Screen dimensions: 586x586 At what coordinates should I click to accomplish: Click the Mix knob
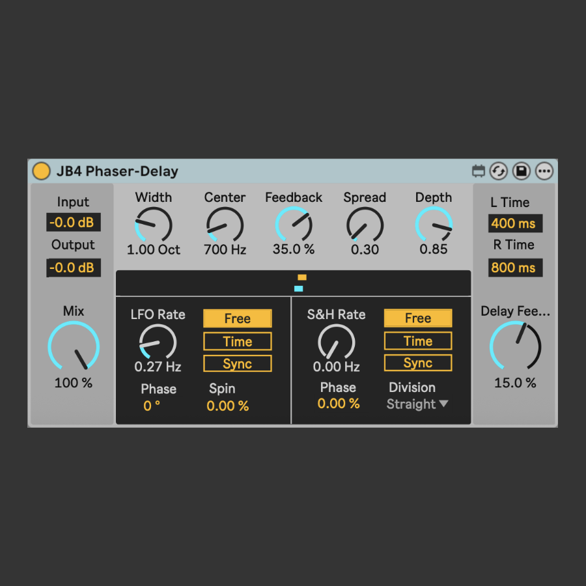(74, 347)
